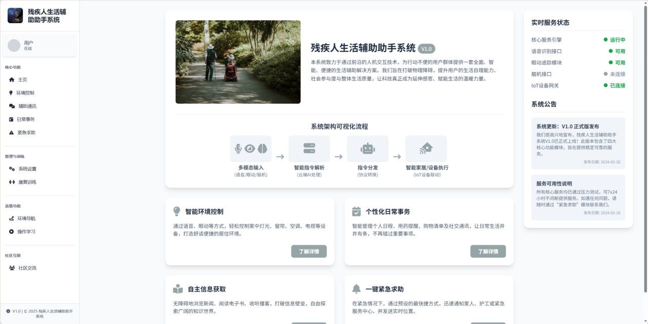
Task: Click the 用户 在线 profile card
Action: pos(39,46)
